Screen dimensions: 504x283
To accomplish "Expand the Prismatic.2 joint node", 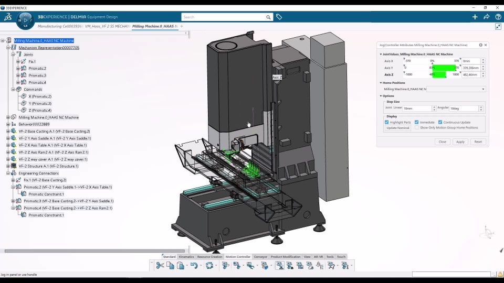I will 18,68.
